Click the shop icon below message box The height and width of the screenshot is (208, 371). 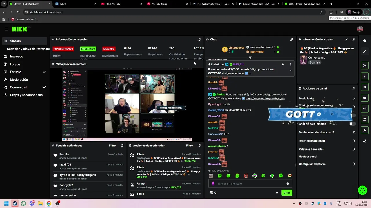[x=211, y=193]
